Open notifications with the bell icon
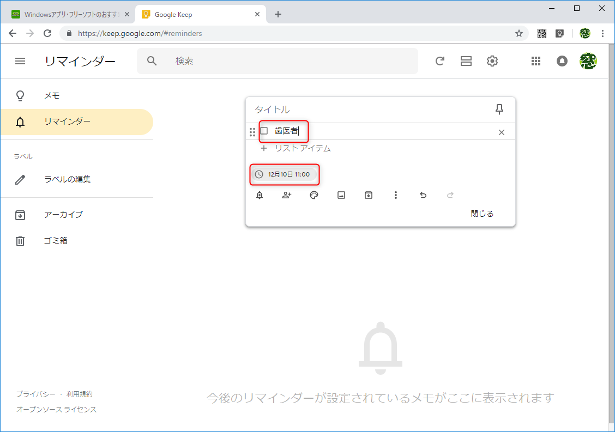The height and width of the screenshot is (432, 615). pos(562,61)
